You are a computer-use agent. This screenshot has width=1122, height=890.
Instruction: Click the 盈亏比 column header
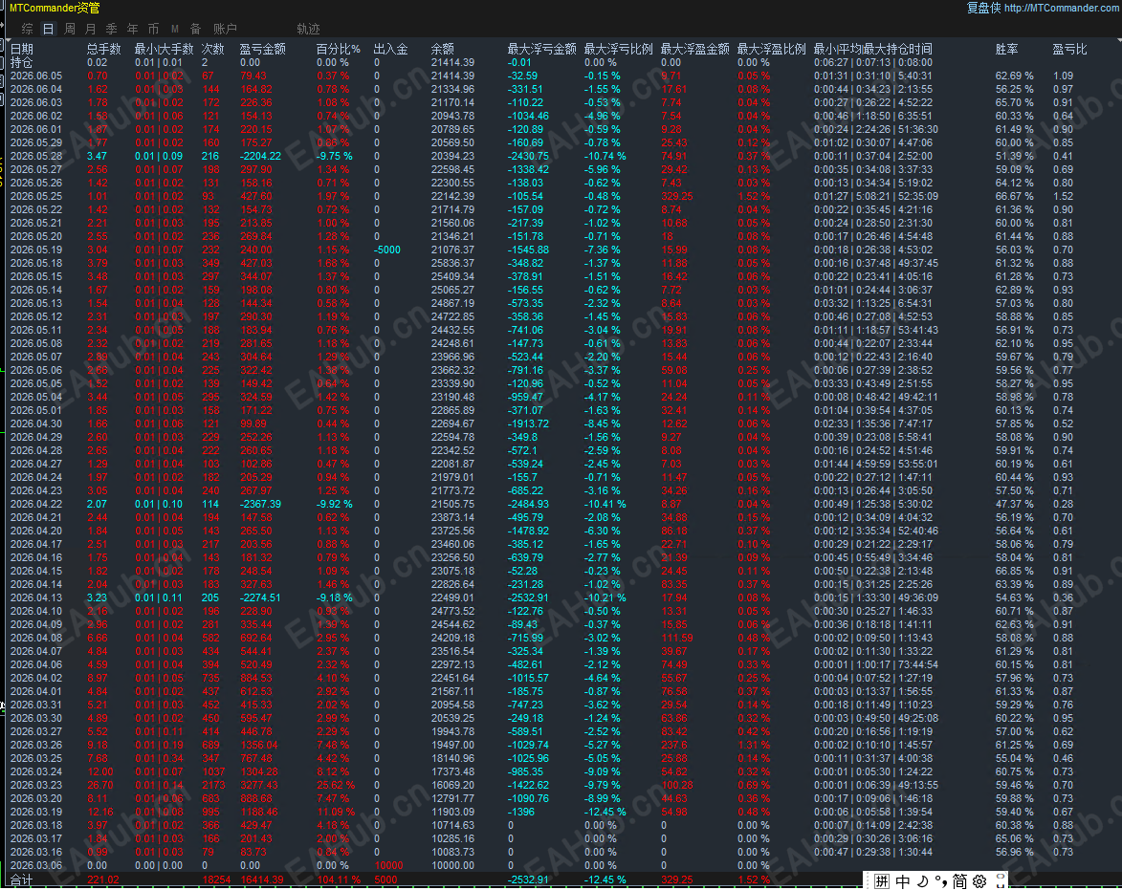[x=1069, y=50]
